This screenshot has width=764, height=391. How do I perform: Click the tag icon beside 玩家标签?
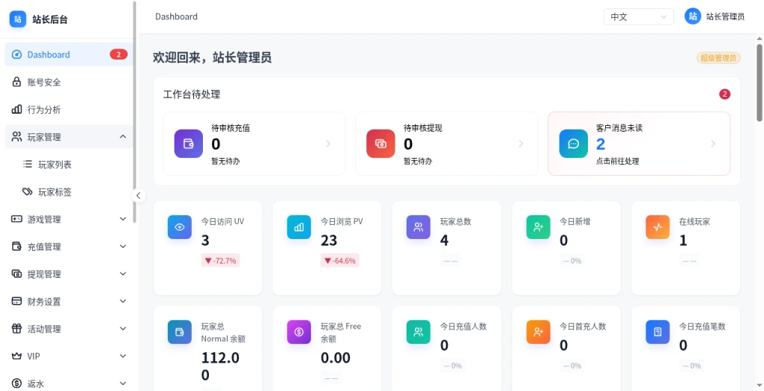pos(28,191)
